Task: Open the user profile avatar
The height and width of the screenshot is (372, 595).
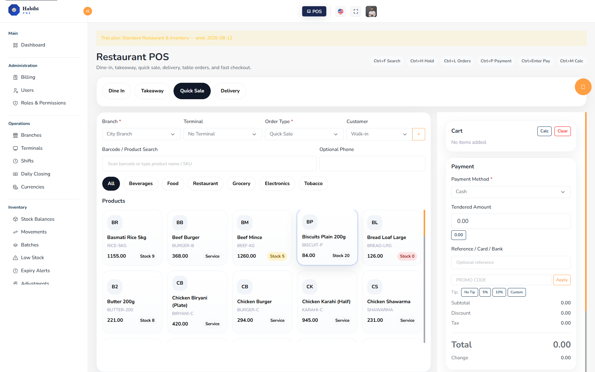Action: click(x=371, y=11)
